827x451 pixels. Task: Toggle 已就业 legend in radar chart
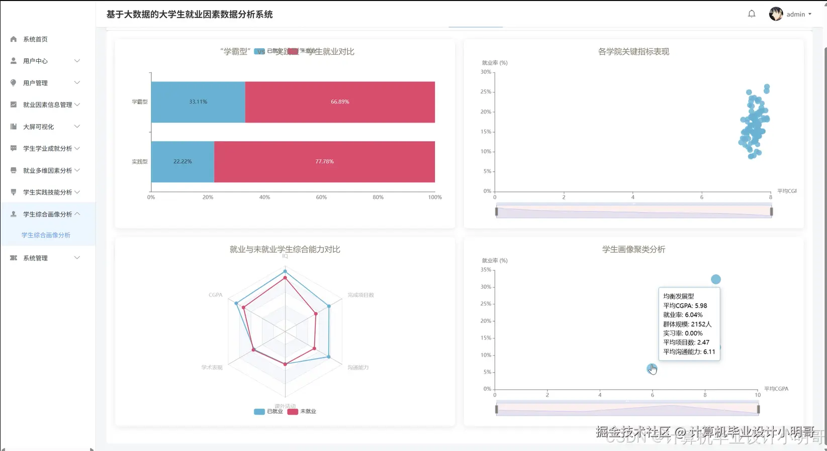[268, 411]
